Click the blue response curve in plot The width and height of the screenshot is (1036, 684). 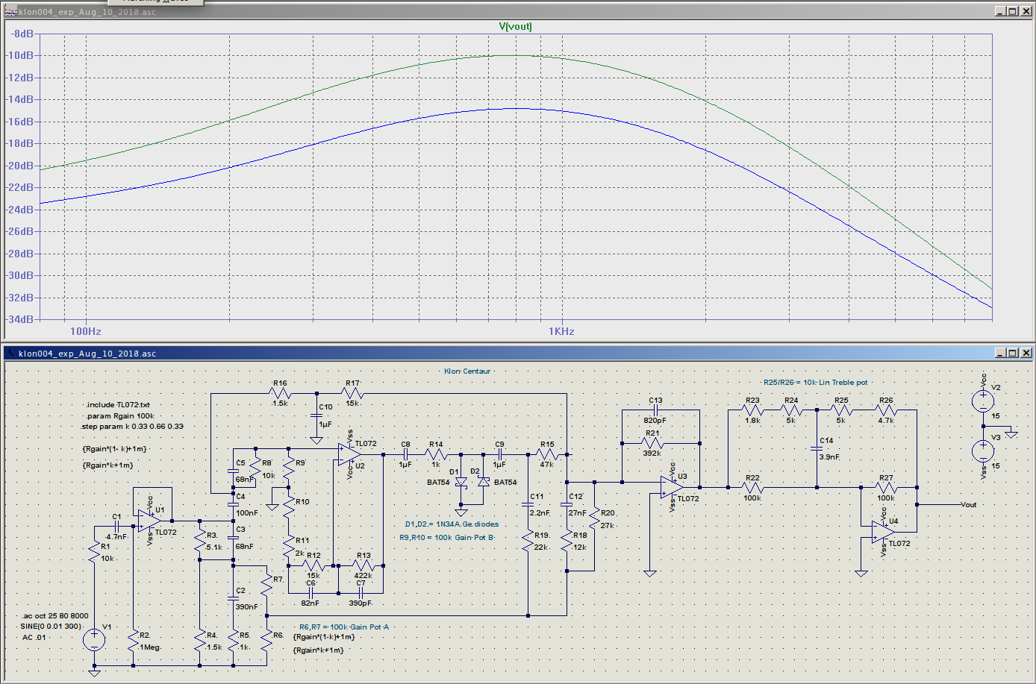[515, 109]
